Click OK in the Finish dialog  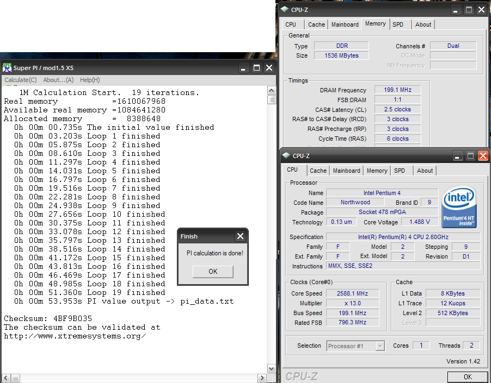click(213, 272)
